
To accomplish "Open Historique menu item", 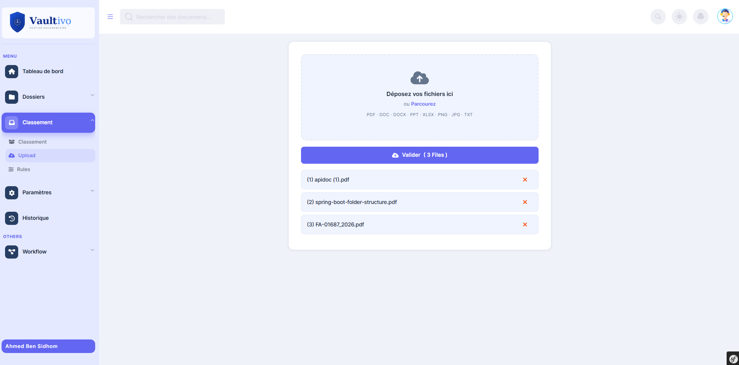I will (x=48, y=218).
